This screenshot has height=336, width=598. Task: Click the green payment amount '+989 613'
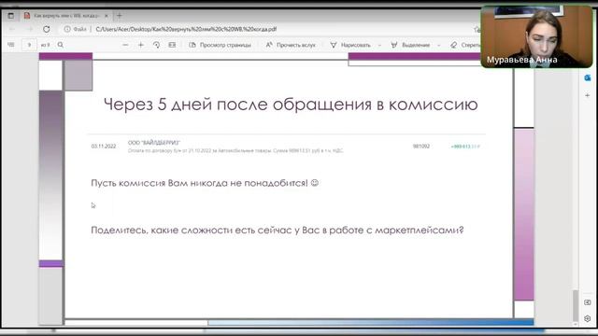(465, 147)
